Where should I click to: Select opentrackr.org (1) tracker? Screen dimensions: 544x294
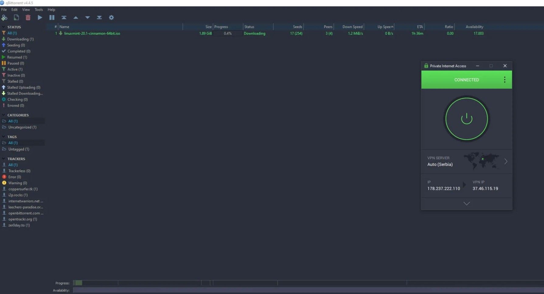(22, 219)
